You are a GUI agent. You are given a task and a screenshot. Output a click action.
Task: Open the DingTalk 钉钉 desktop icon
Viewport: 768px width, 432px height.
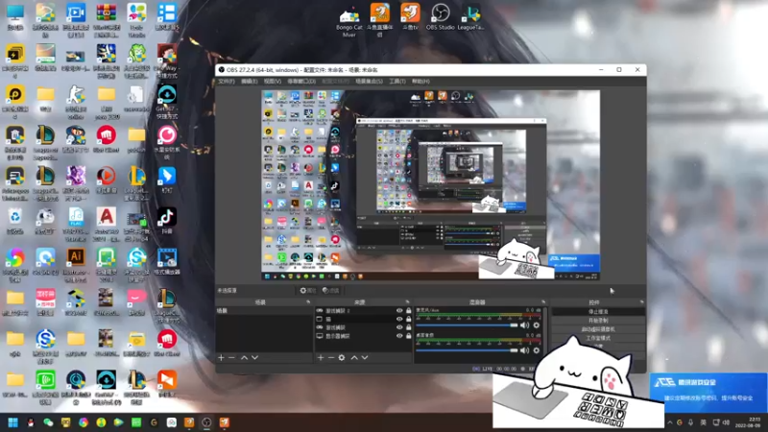pyautogui.click(x=167, y=180)
